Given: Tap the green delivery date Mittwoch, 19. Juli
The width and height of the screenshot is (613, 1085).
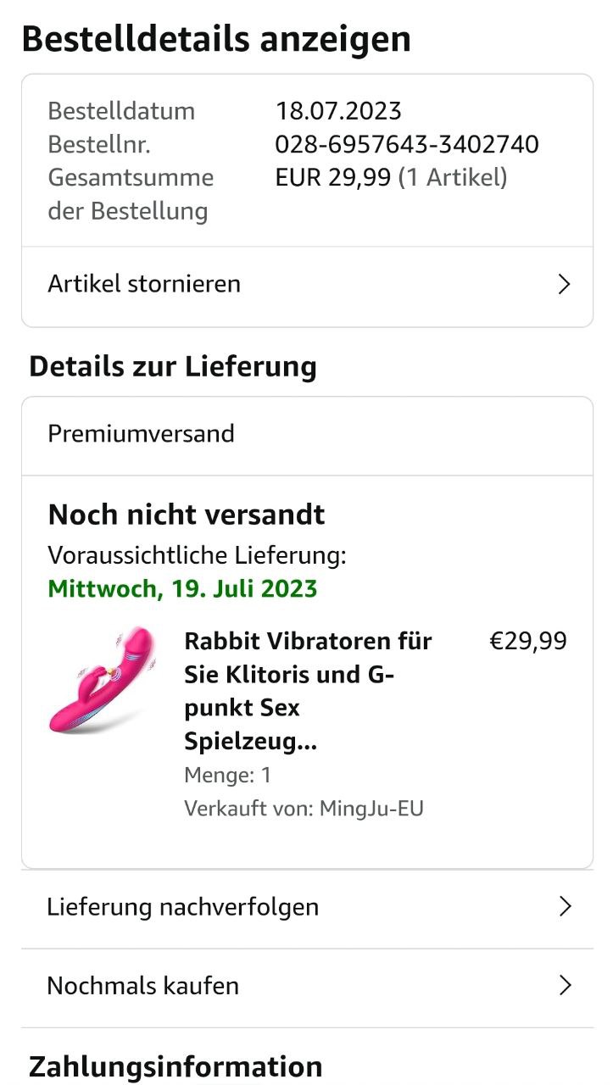Looking at the screenshot, I should tap(183, 589).
